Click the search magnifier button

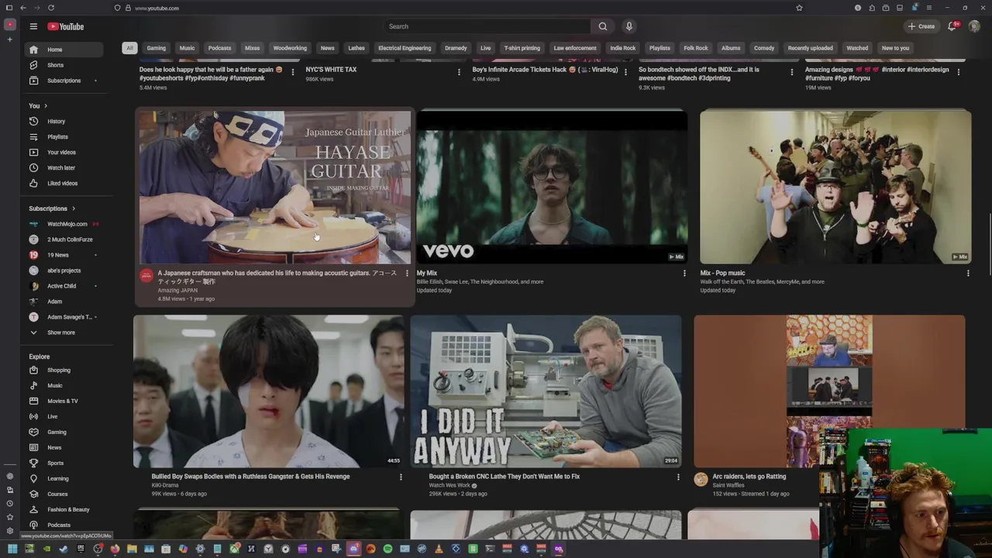pyautogui.click(x=602, y=26)
